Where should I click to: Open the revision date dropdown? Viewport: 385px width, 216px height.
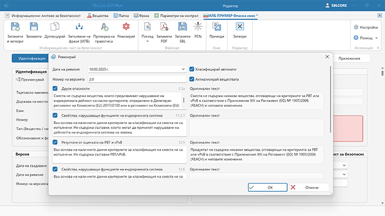[183, 69]
